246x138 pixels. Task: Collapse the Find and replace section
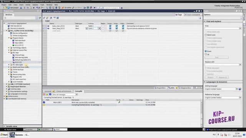204,21
